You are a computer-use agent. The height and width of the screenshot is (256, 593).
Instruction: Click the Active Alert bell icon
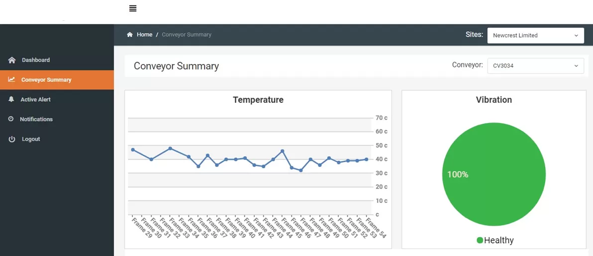click(11, 99)
